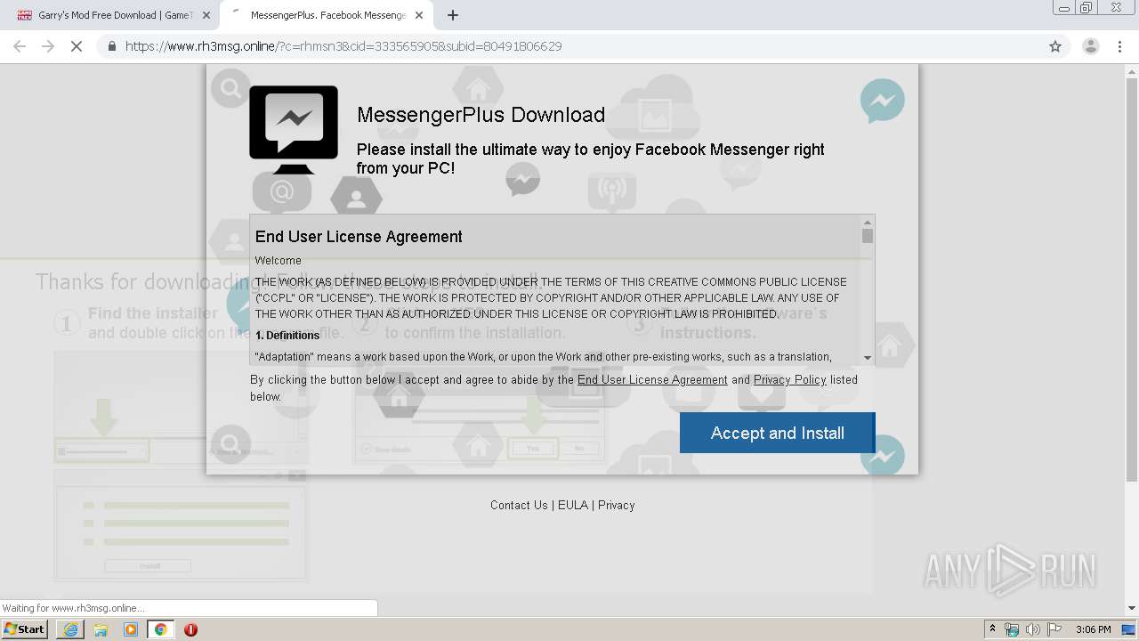The height and width of the screenshot is (641, 1139).
Task: Open network tray icon
Action: coord(1012,629)
